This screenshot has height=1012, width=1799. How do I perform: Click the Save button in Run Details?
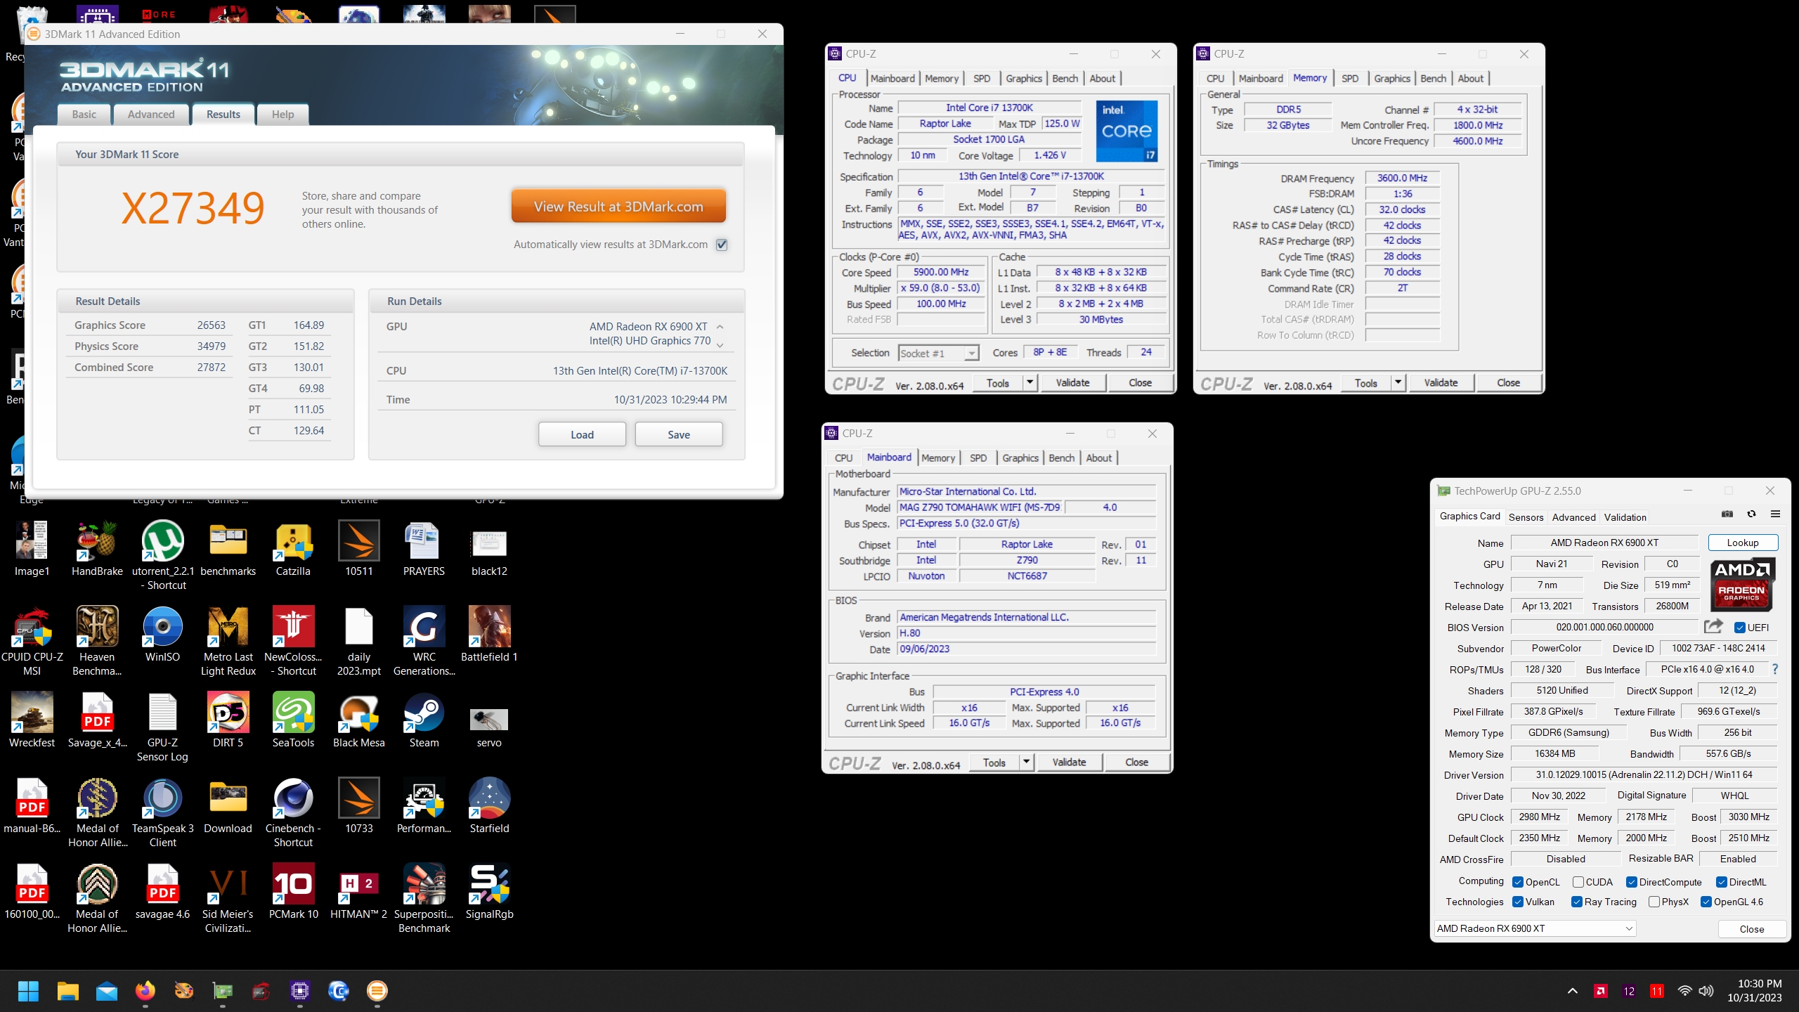tap(679, 434)
